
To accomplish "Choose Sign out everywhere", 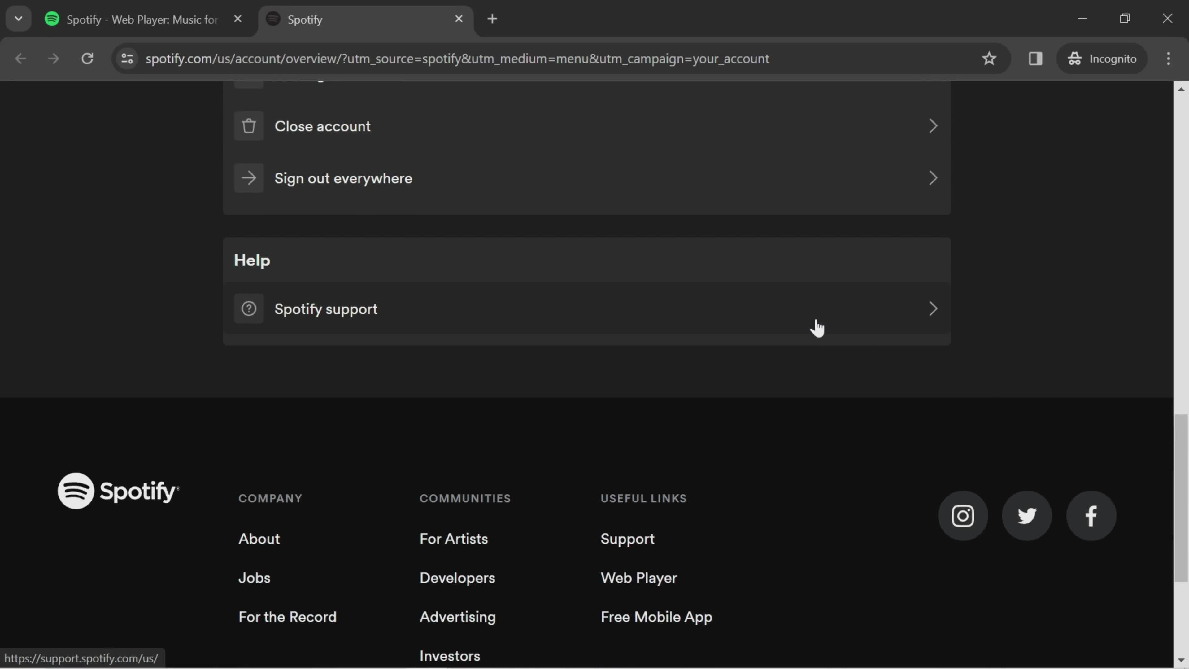I will (587, 178).
